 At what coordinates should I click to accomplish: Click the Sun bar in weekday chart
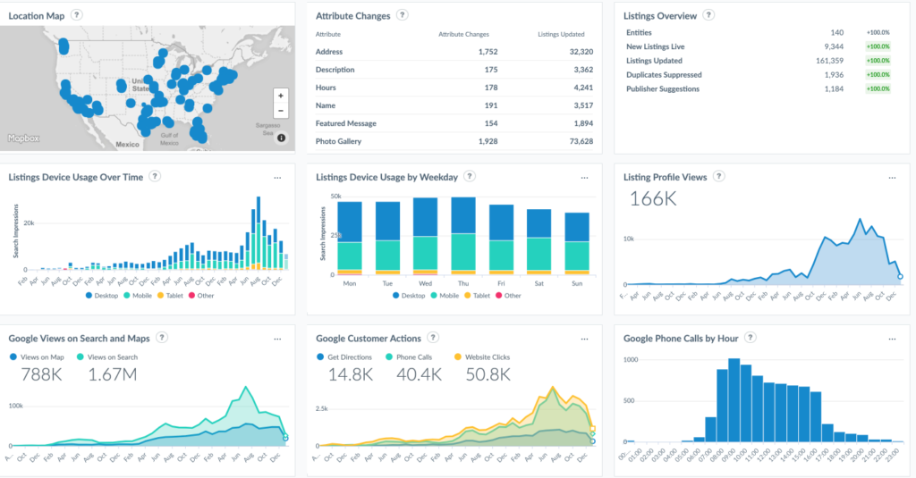(577, 243)
